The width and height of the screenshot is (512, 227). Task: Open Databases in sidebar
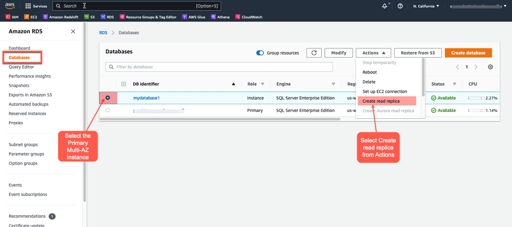(x=19, y=57)
